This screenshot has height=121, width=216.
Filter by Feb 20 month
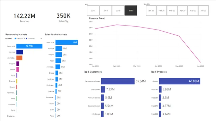pos(161,10)
